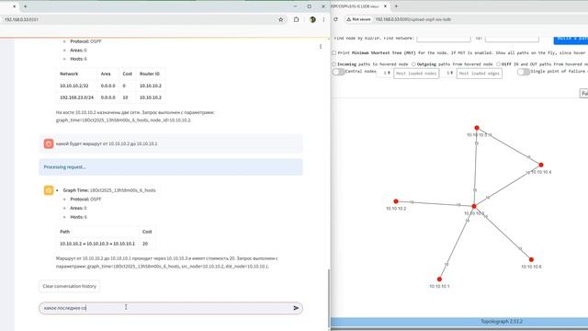Image resolution: width=588 pixels, height=331 pixels.
Task: Select graph node 10.10.10.5 at top
Action: coord(477,128)
